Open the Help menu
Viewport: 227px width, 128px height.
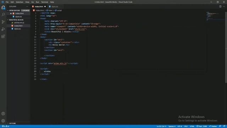pos(52,2)
